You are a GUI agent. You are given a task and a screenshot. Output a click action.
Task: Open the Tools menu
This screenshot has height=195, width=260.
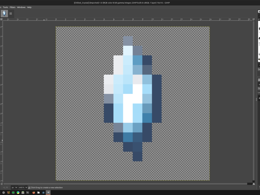coord(5,7)
